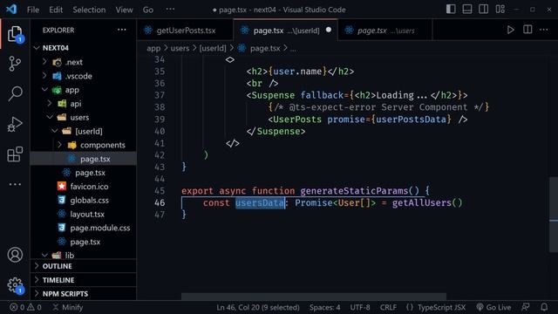Open the File menu
The image size is (558, 314).
pyautogui.click(x=33, y=10)
